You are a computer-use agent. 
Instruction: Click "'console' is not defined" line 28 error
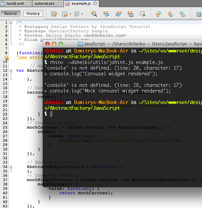point(113,85)
